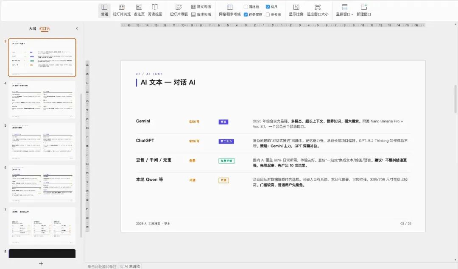Open 备注母版 notes master
Image resolution: width=458 pixels, height=269 pixels.
(201, 14)
